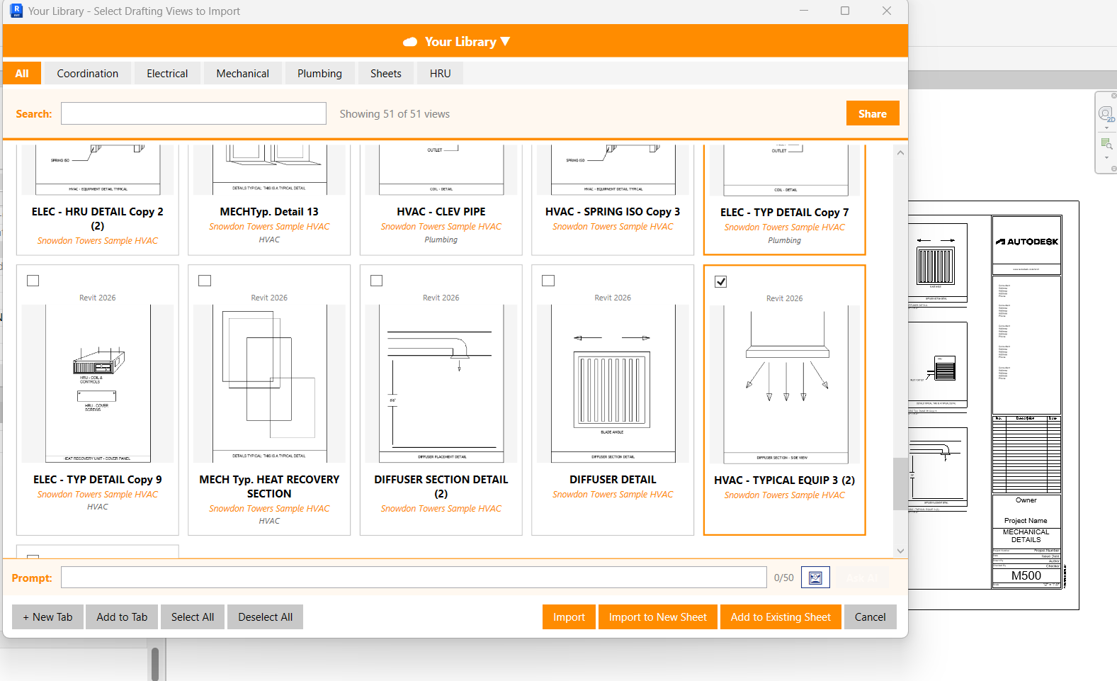Click the + New Tab button

coord(47,617)
